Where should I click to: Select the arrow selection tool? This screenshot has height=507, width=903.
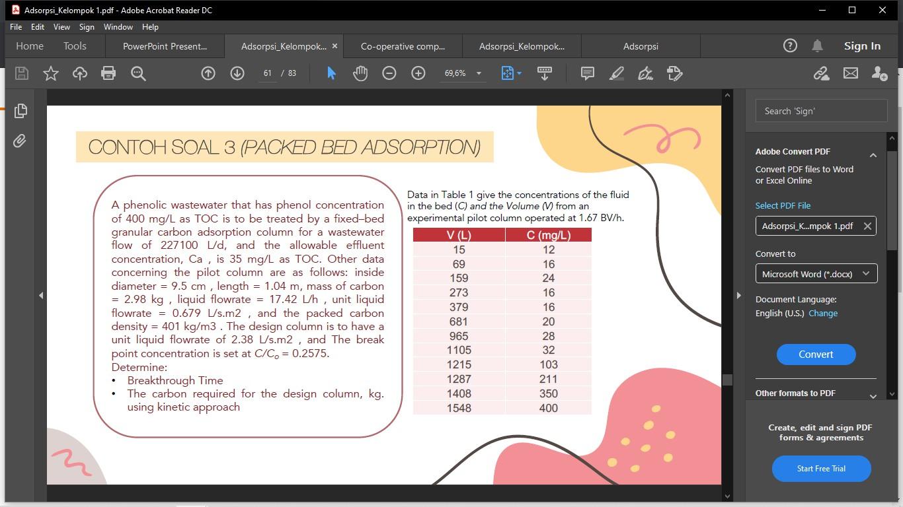pyautogui.click(x=331, y=73)
